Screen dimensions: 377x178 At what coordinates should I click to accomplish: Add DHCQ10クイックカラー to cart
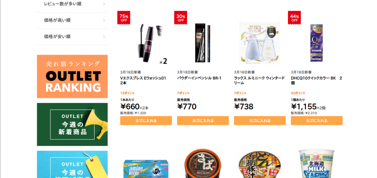(317, 120)
